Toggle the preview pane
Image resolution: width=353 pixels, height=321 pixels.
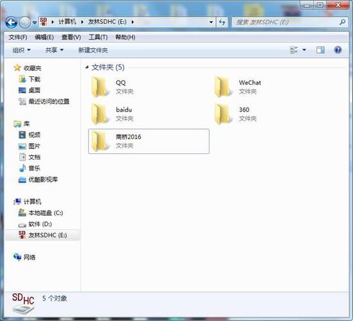(320, 49)
